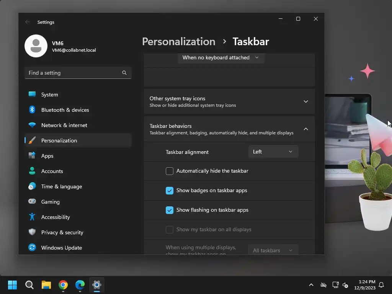Viewport: 392px width, 294px height.
Task: Uncheck Show flashing on taskbar apps
Action: 170,210
